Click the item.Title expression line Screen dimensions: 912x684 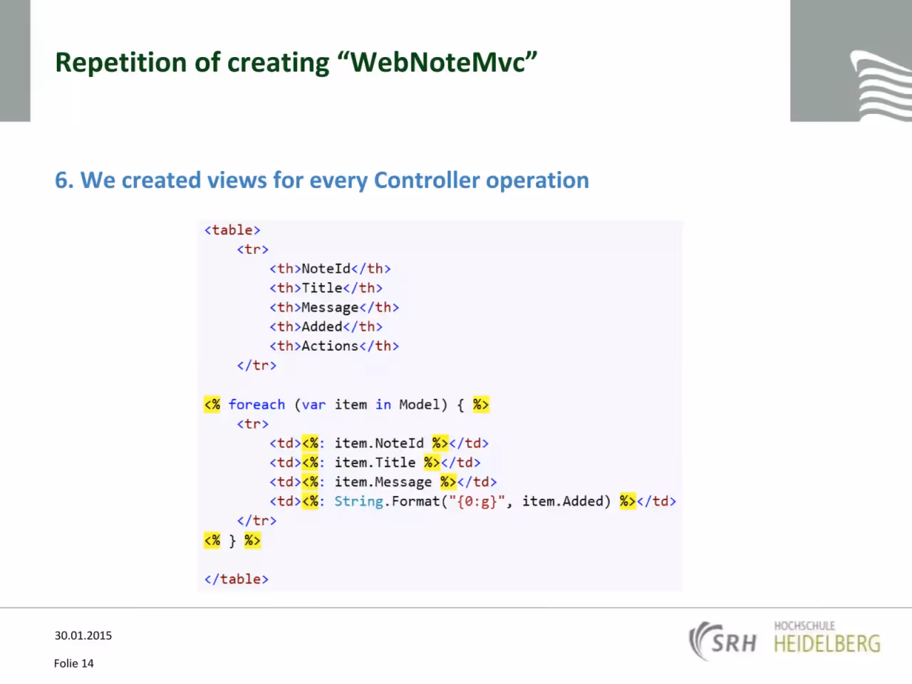pos(375,462)
